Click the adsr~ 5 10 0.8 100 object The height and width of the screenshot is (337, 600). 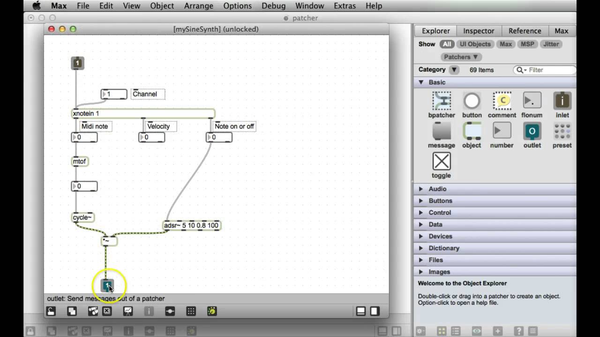(x=192, y=226)
